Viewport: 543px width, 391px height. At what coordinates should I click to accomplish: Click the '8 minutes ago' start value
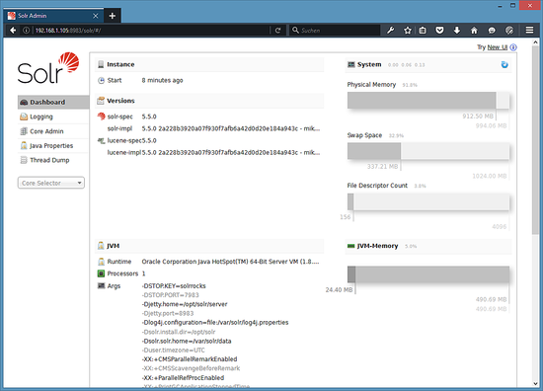[162, 80]
